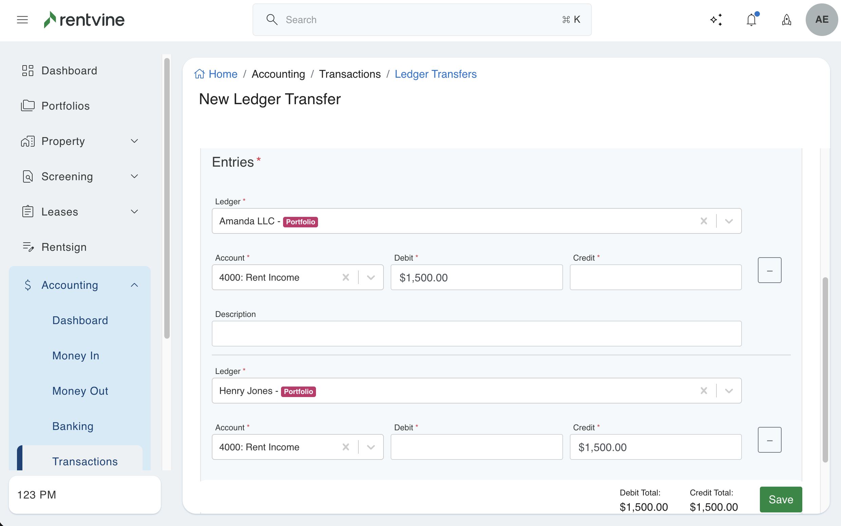Open the notifications bell

tap(751, 20)
